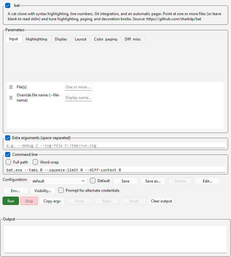
Task: Enable Prompt for alternate credentials
Action: coord(61,191)
